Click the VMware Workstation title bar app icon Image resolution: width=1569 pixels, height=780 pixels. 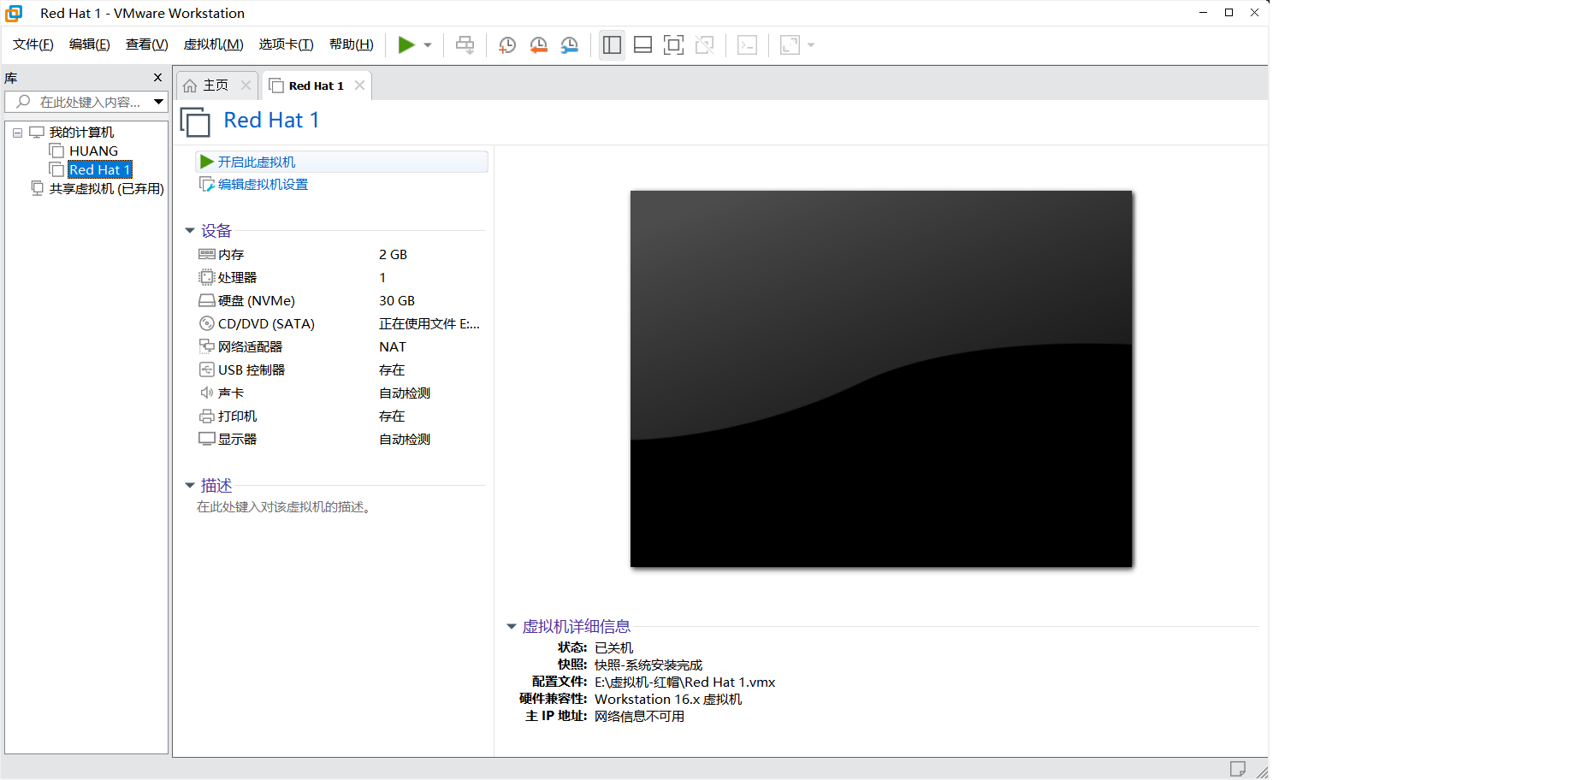(x=15, y=13)
